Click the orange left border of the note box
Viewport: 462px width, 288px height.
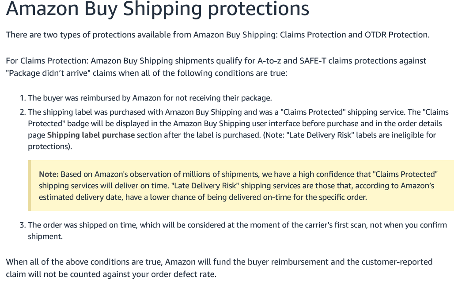[x=30, y=186]
